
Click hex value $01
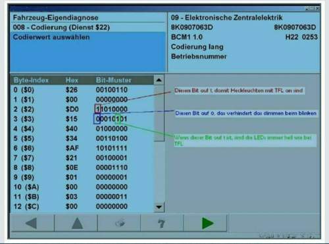click(x=72, y=177)
